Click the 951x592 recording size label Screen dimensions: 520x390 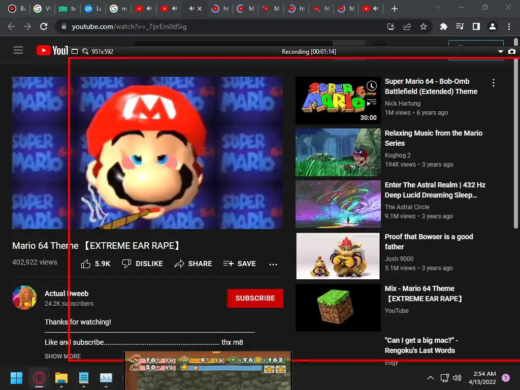[x=103, y=51]
